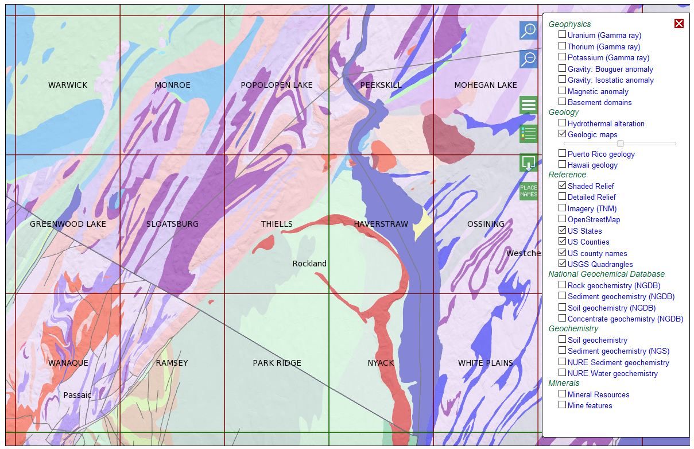Enable the Mineral Resources layer
Viewport: 694px width, 449px height.
(x=561, y=393)
